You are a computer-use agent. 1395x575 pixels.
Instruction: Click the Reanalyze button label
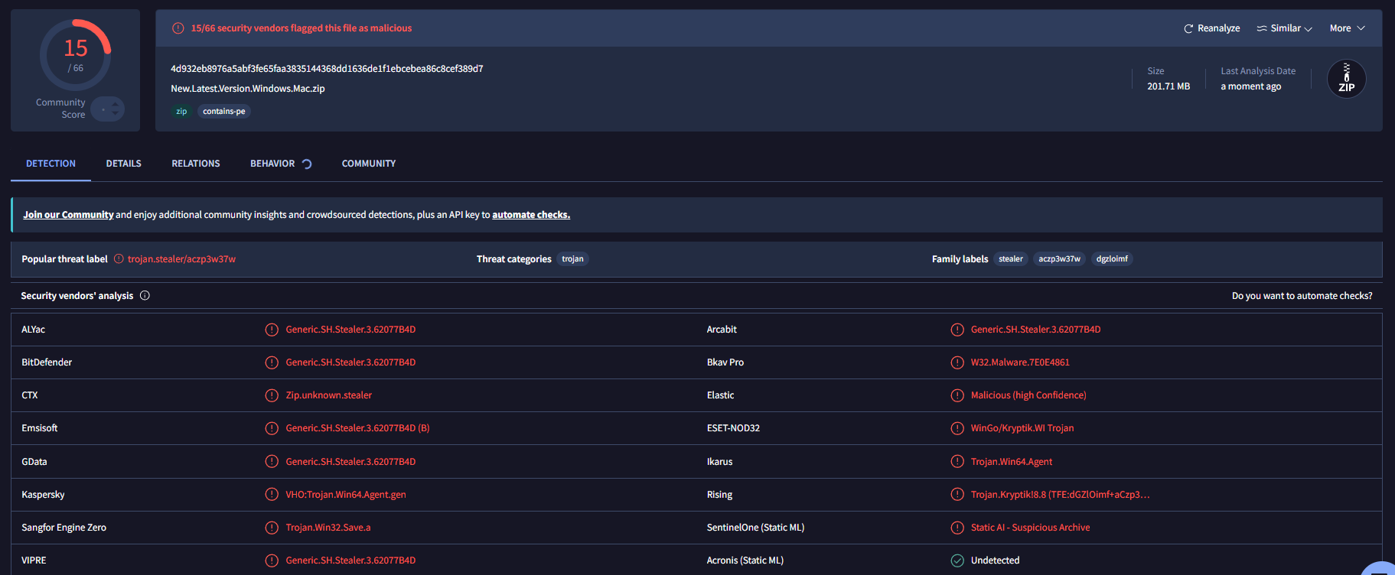pos(1219,28)
